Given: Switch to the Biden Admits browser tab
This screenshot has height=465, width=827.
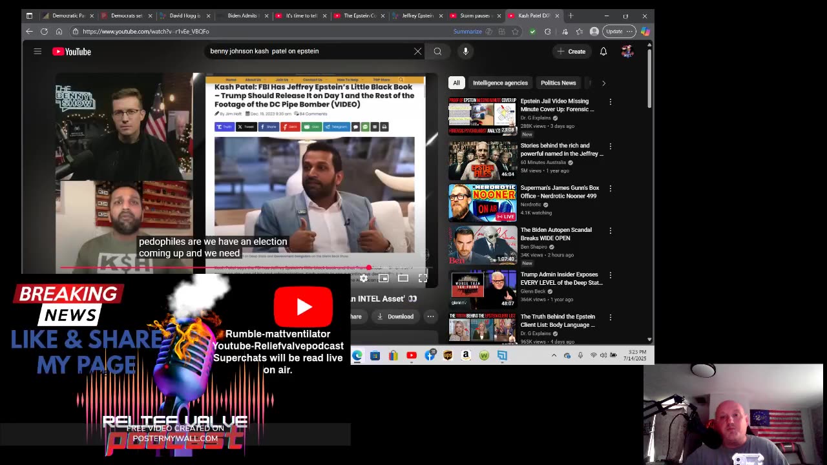Looking at the screenshot, I should [x=242, y=15].
